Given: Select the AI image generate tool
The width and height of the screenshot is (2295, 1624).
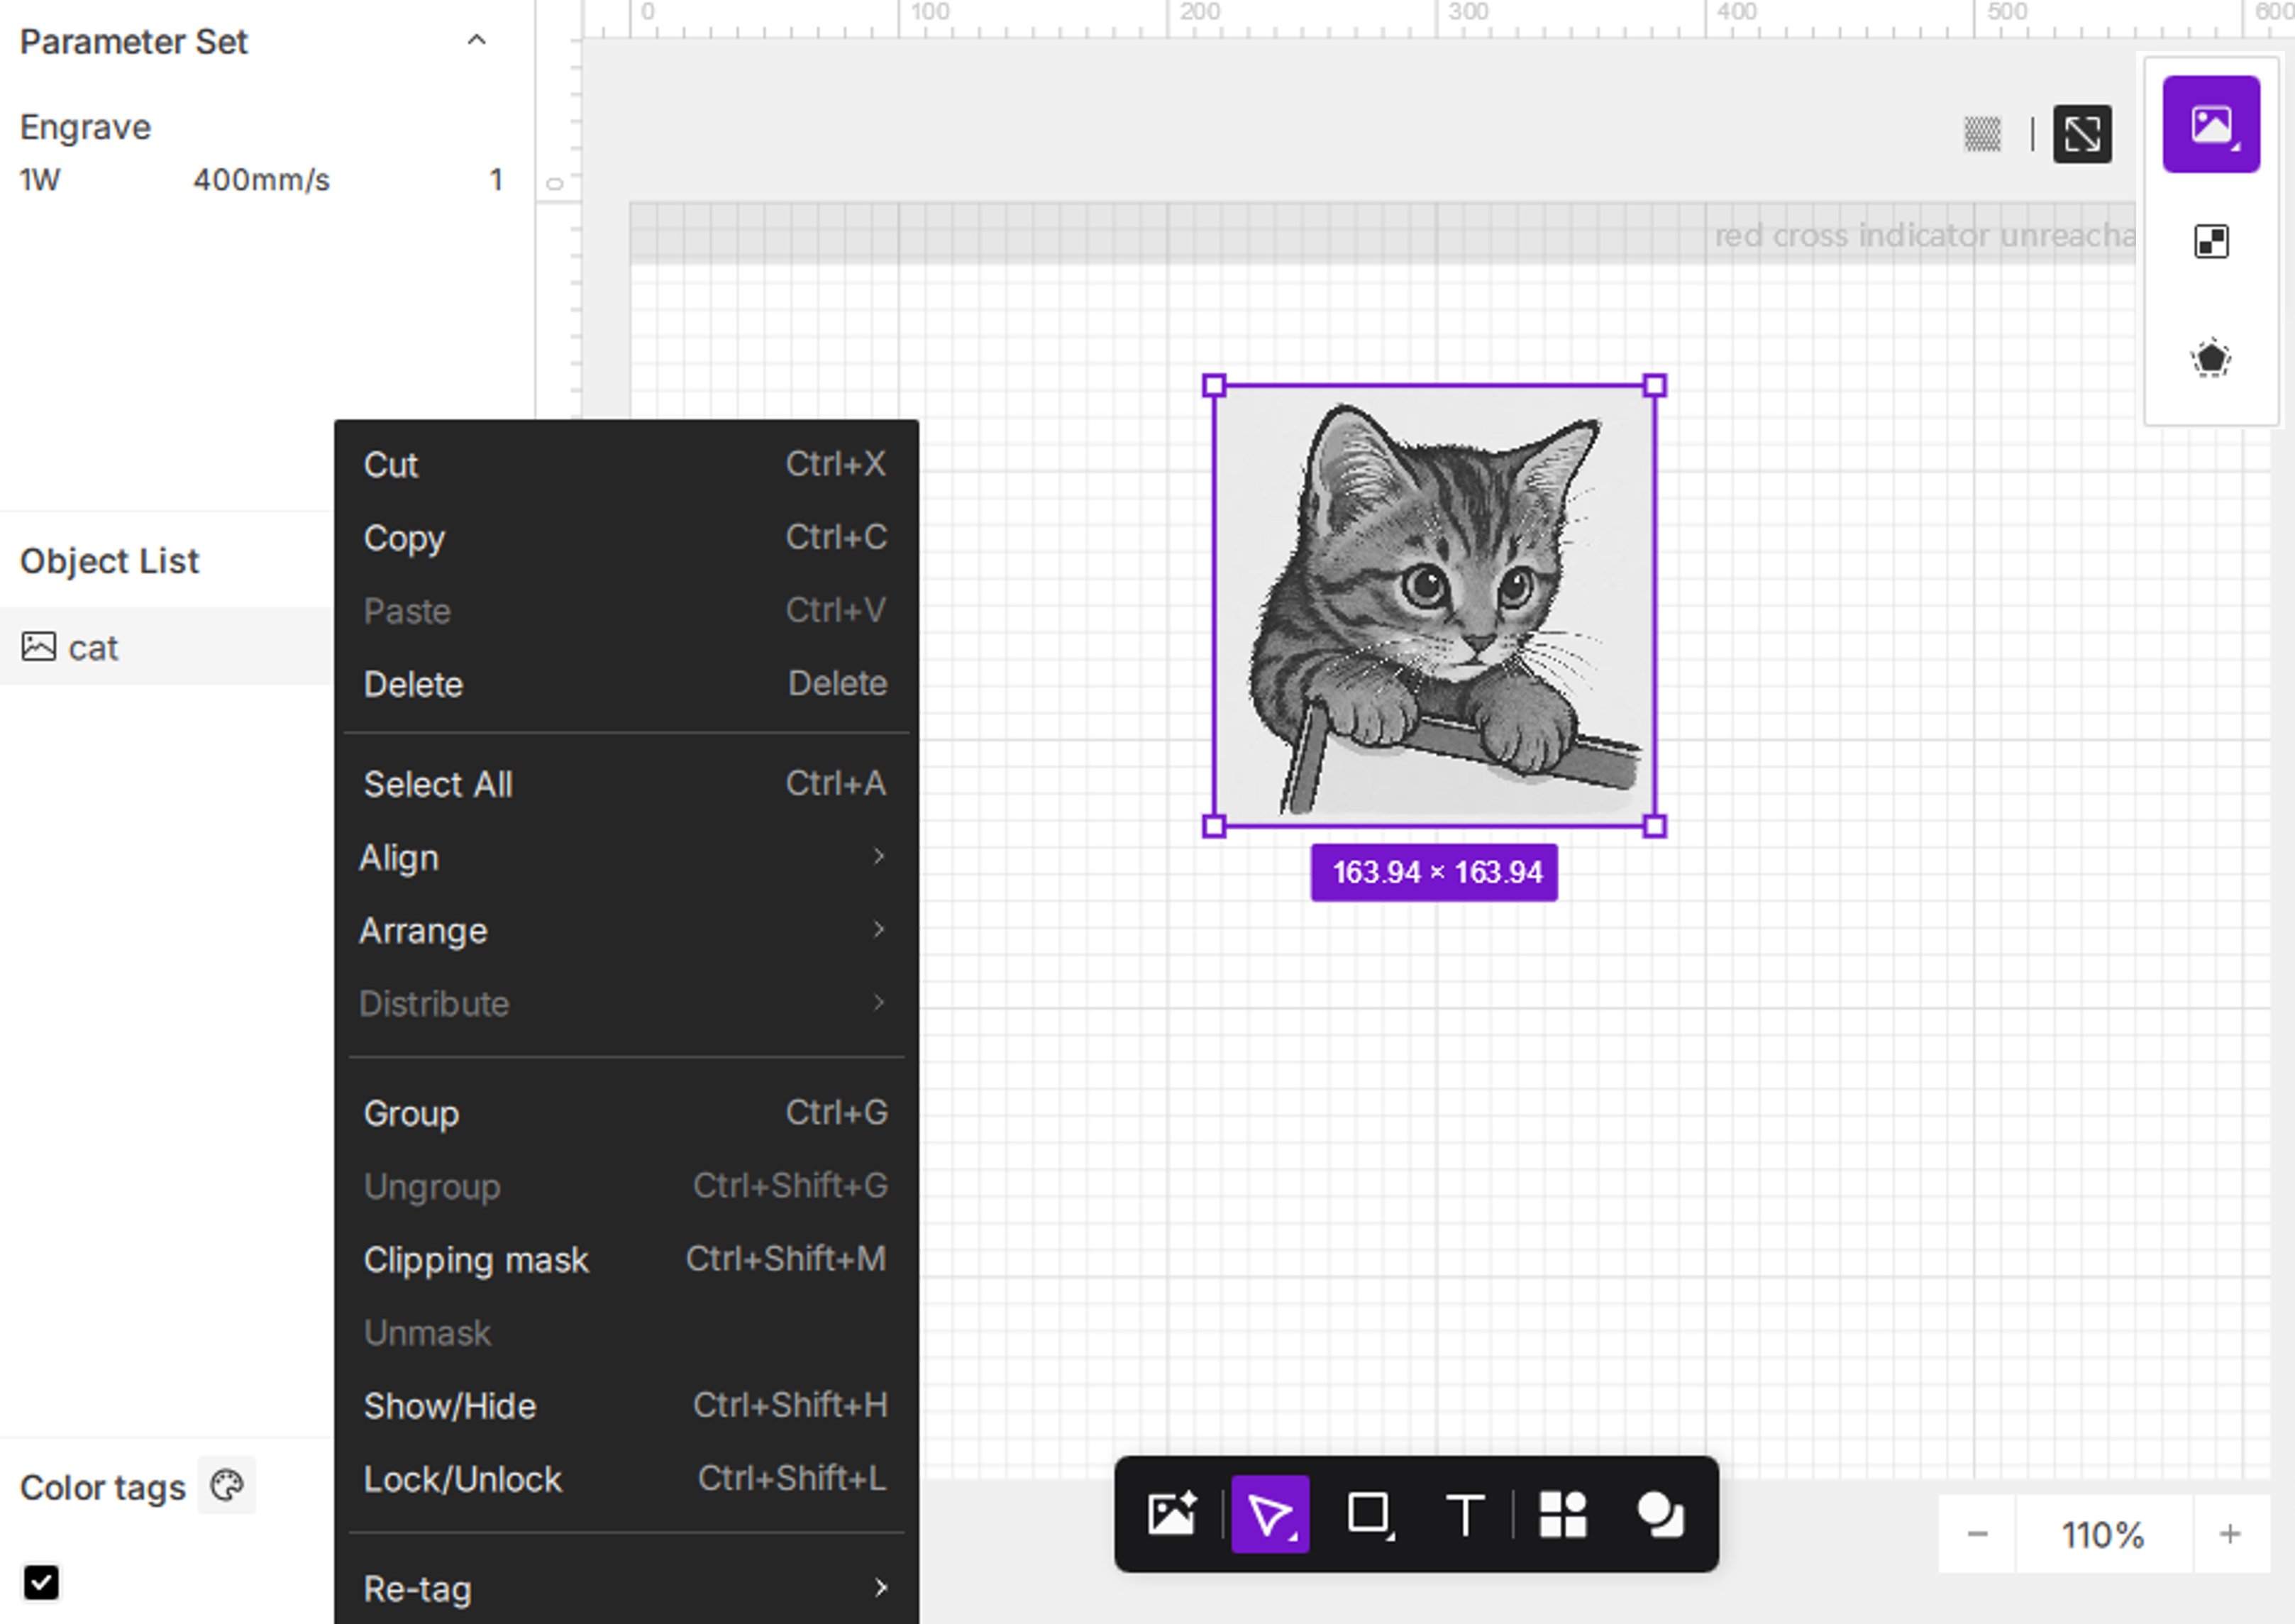Looking at the screenshot, I should point(1172,1514).
